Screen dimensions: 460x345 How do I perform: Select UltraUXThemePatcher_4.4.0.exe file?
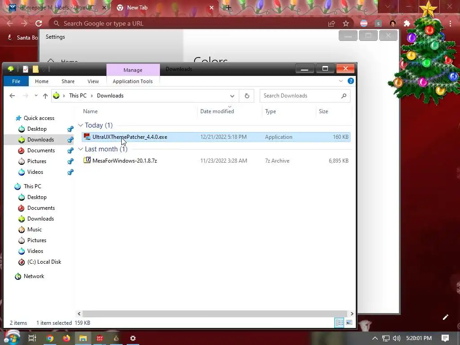point(216,137)
